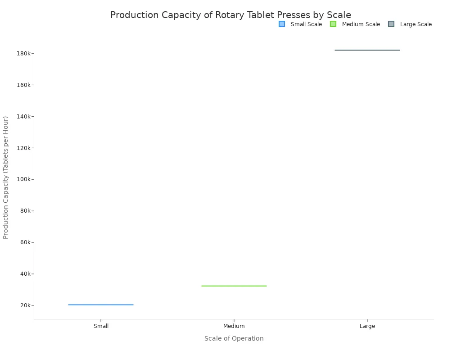Click the Medium Scale green legend swatch
Screen dimensions: 461x346
click(333, 24)
